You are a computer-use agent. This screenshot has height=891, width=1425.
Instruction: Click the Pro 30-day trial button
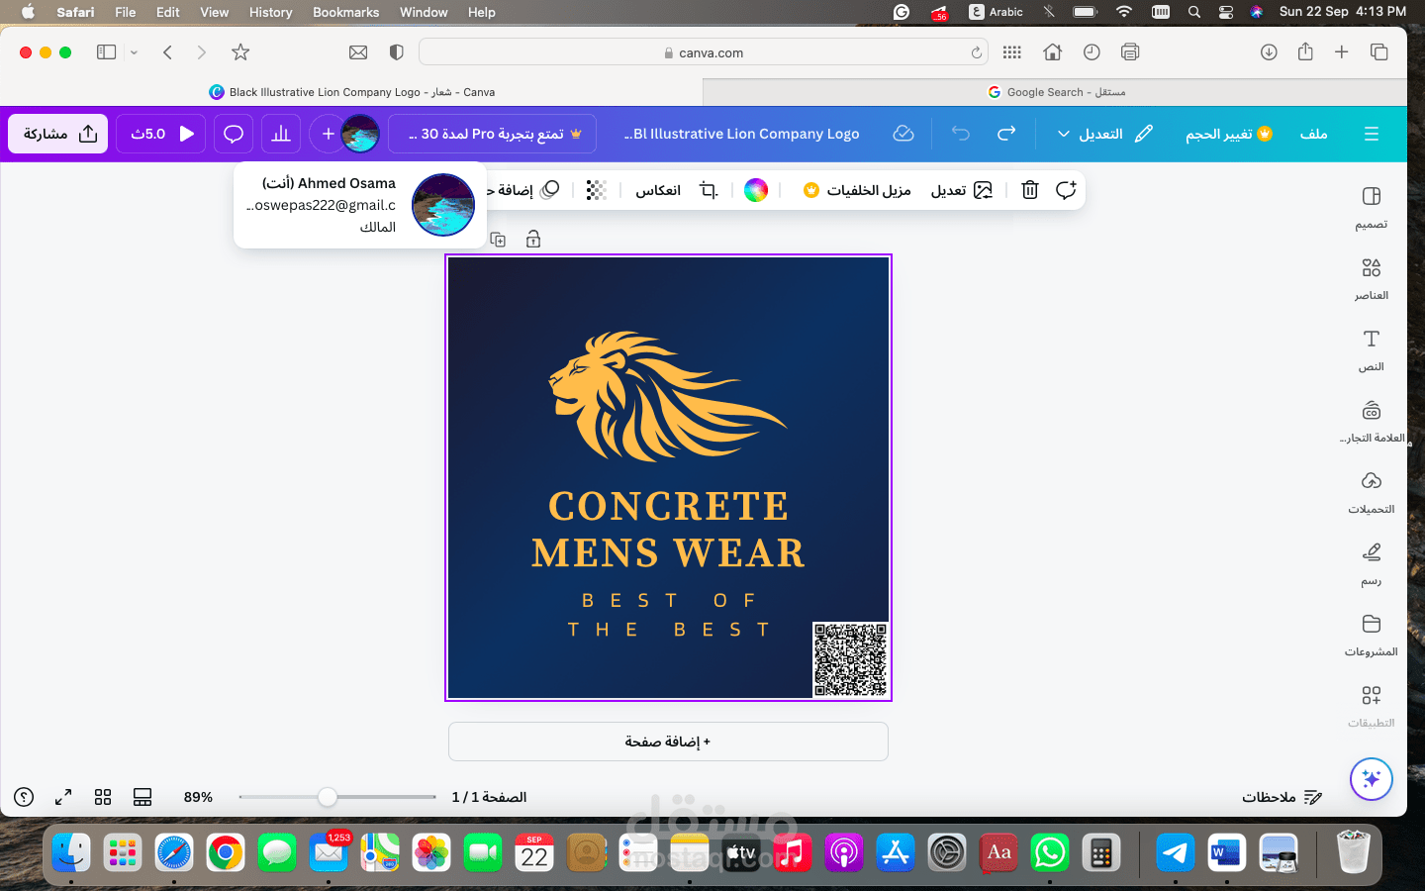pos(493,134)
